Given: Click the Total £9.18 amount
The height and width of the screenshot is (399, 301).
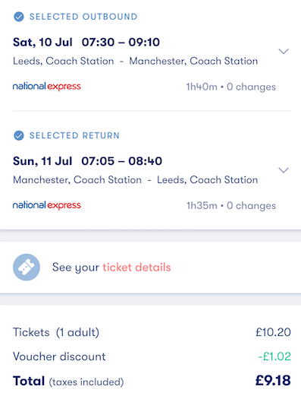Looking at the screenshot, I should pyautogui.click(x=273, y=381).
